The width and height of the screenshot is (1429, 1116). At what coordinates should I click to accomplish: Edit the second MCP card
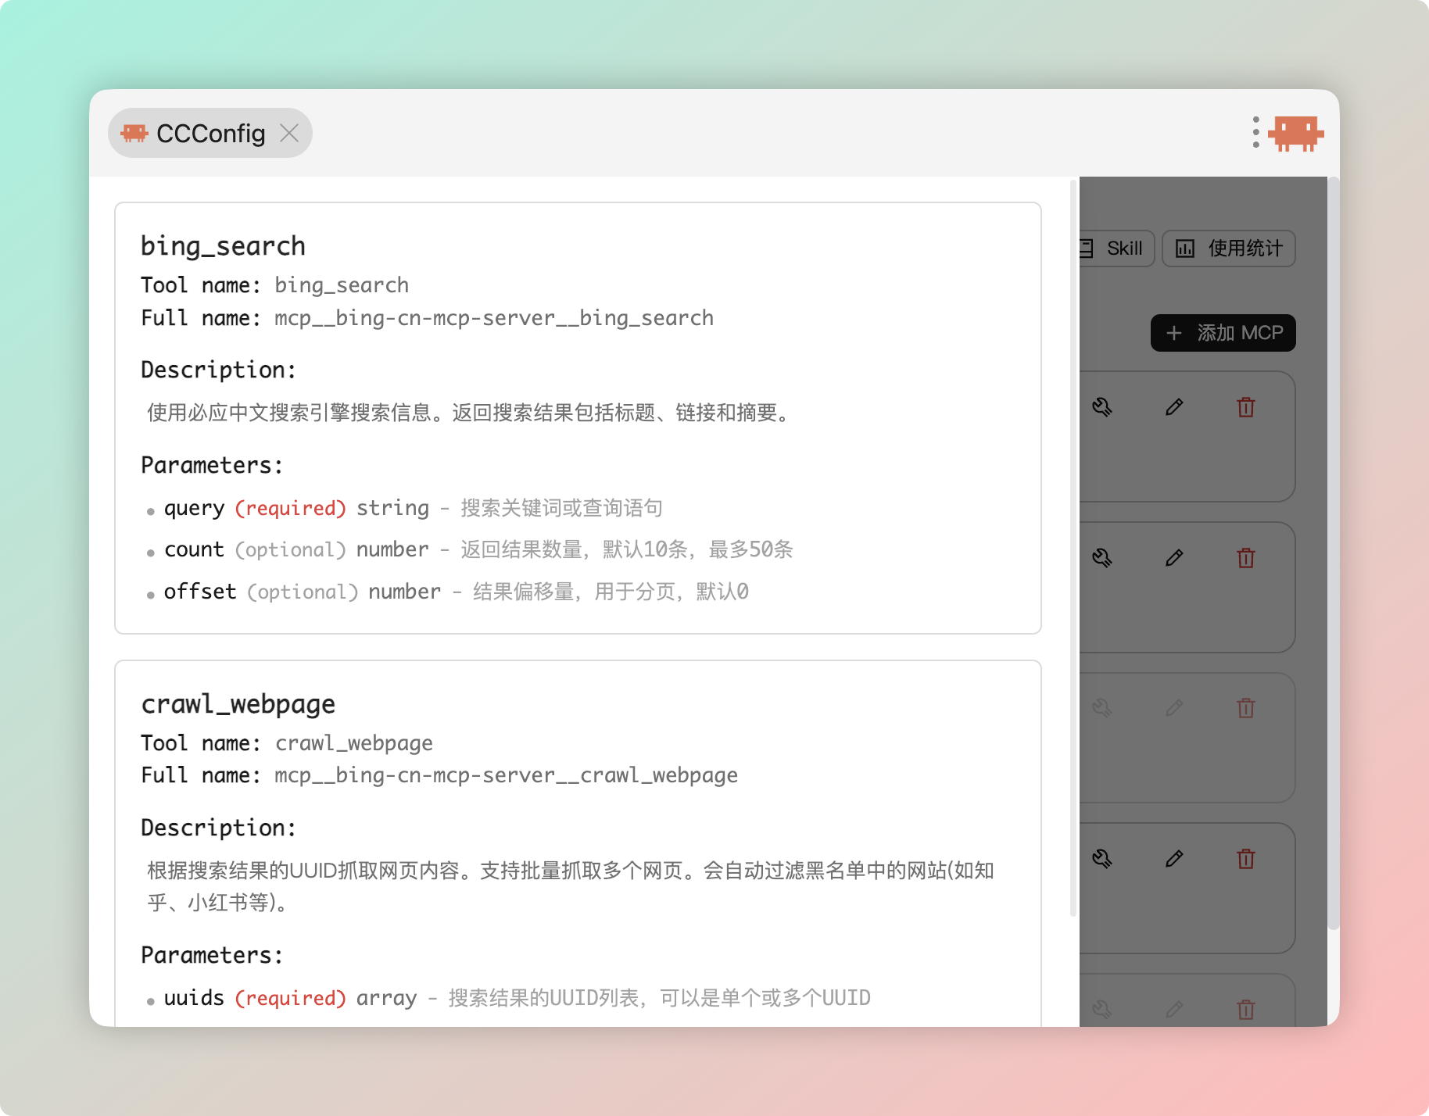tap(1174, 558)
